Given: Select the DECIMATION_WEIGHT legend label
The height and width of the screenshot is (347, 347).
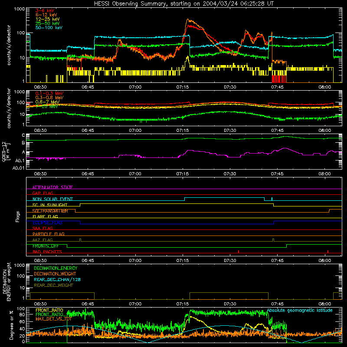Looking at the screenshot, I should (x=55, y=274).
